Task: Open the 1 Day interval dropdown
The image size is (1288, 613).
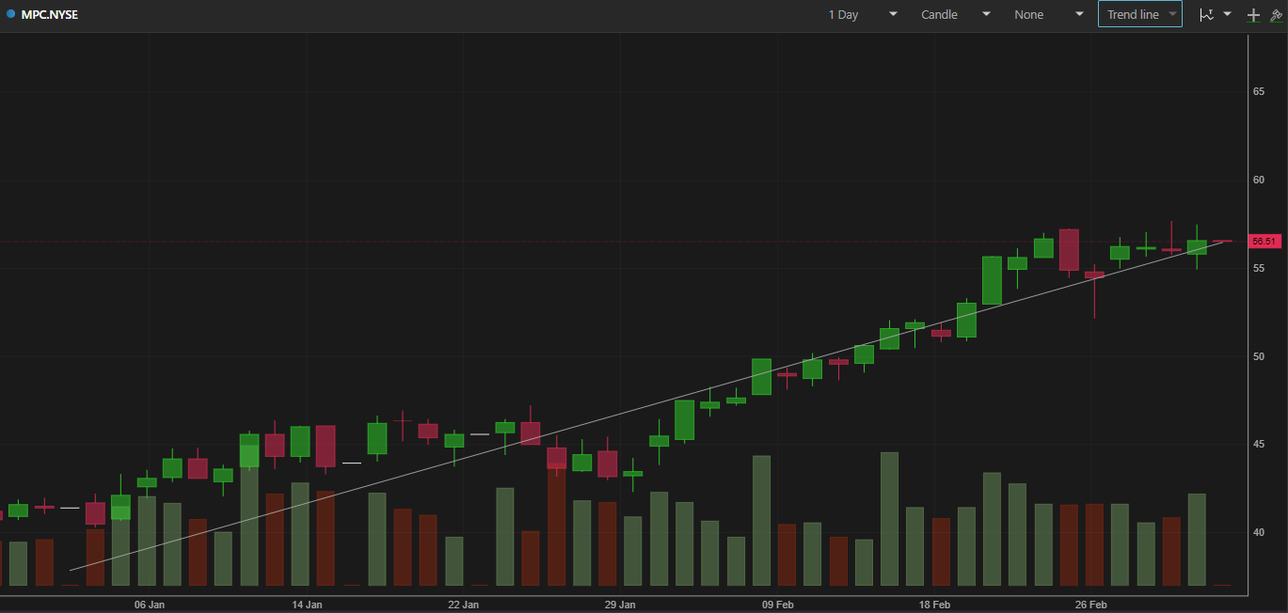Action: point(862,14)
